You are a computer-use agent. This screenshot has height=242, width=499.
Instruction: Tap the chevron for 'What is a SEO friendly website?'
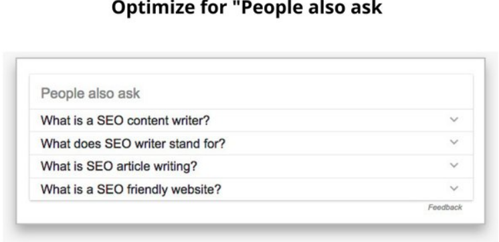(x=454, y=189)
